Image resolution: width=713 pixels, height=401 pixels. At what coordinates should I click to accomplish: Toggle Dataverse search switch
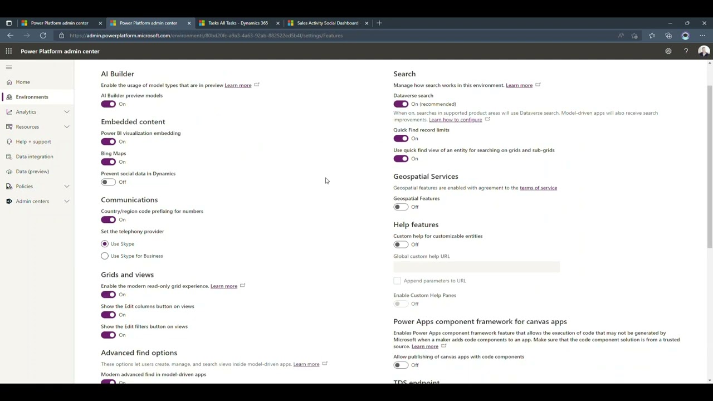401,104
